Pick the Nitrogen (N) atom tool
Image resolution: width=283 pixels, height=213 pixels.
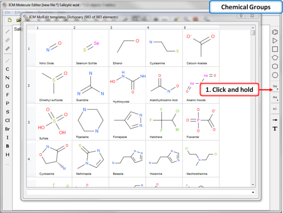[x=7, y=78]
